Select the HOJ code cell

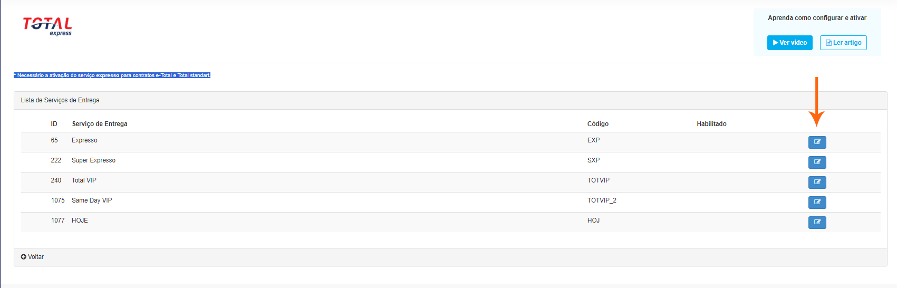593,220
